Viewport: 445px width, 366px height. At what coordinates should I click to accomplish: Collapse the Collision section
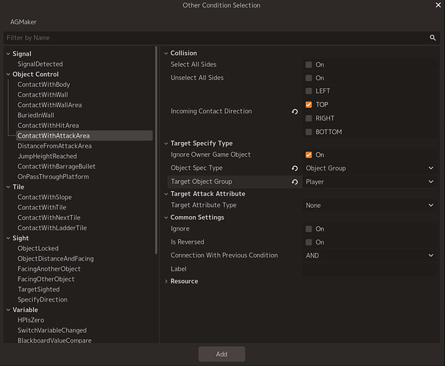166,53
